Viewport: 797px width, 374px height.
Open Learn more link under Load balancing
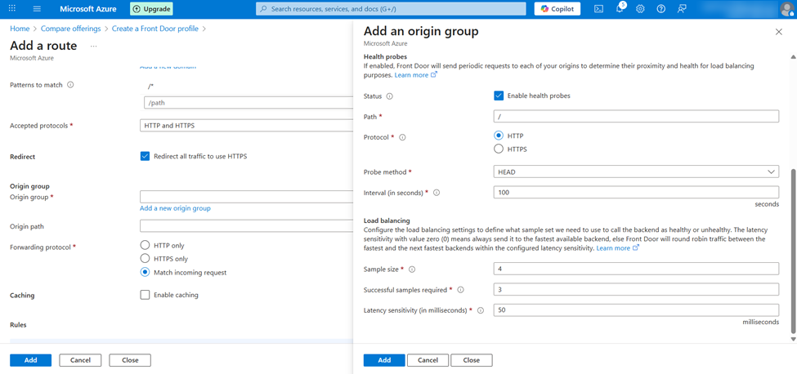(x=617, y=248)
